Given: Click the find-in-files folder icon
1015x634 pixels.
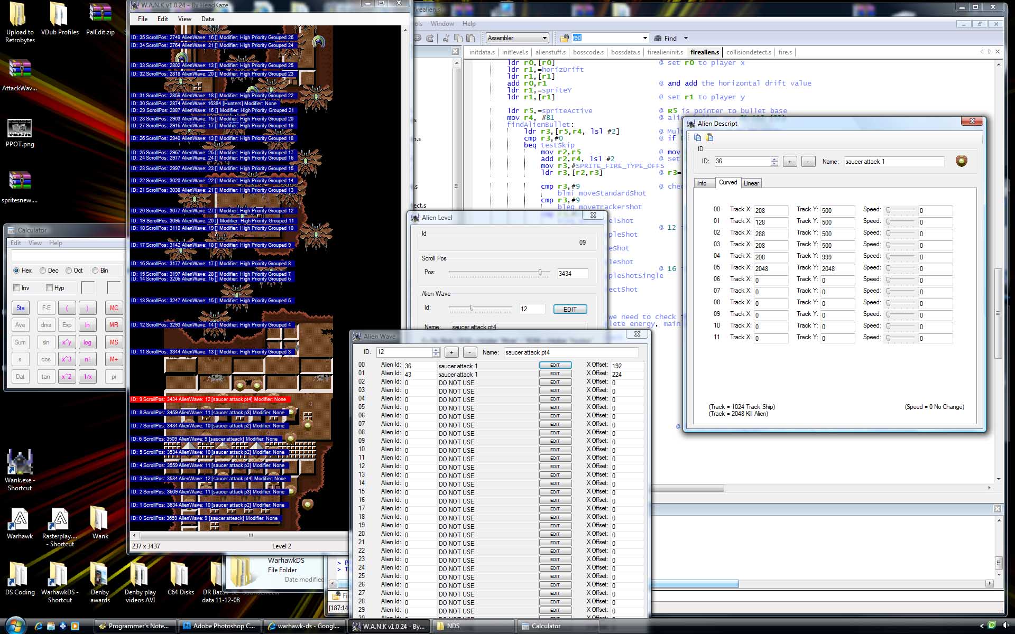Looking at the screenshot, I should (564, 38).
